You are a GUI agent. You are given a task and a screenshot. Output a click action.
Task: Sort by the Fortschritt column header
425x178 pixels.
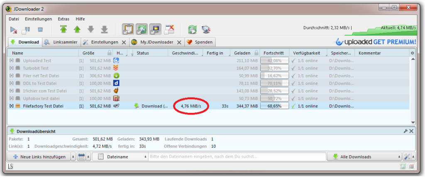coord(274,53)
